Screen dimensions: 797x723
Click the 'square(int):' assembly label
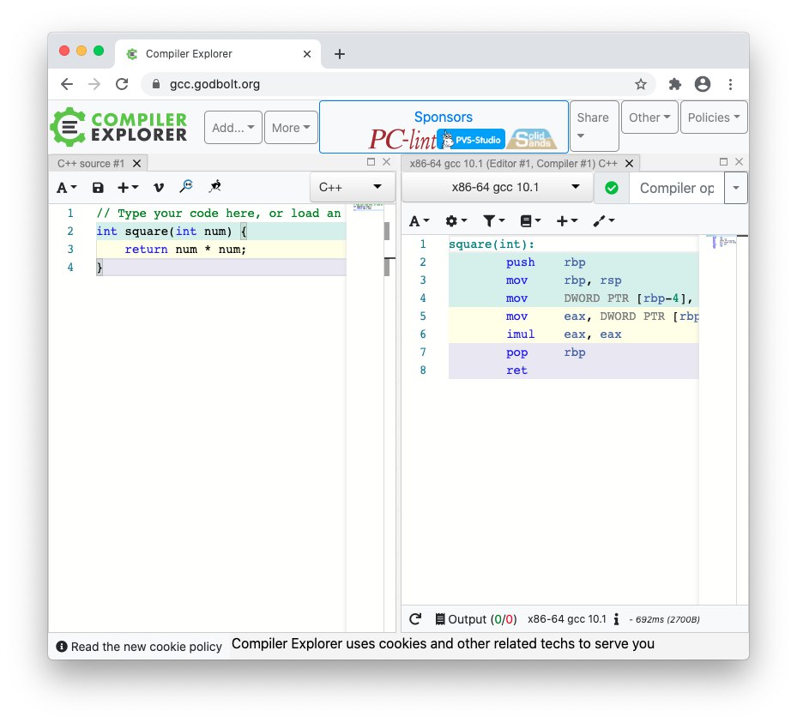[x=492, y=244]
